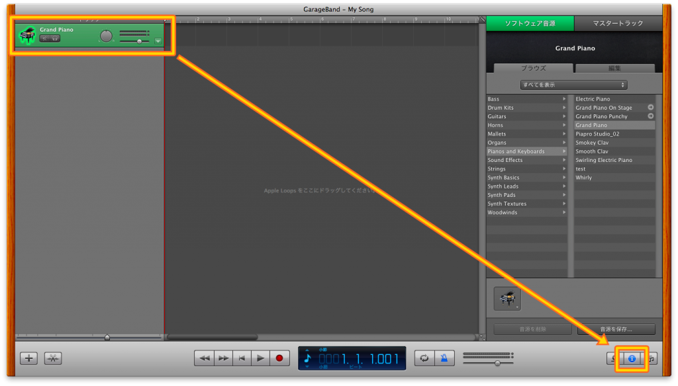Screen dimensions: 678x386
Task: Choose Piapro Studio_02 instrument
Action: [614, 134]
